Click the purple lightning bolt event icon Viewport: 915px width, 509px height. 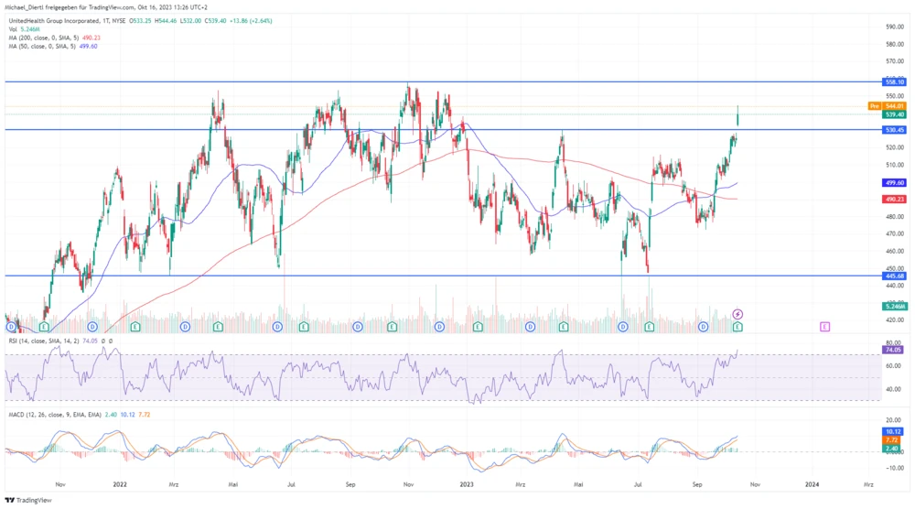(x=737, y=315)
